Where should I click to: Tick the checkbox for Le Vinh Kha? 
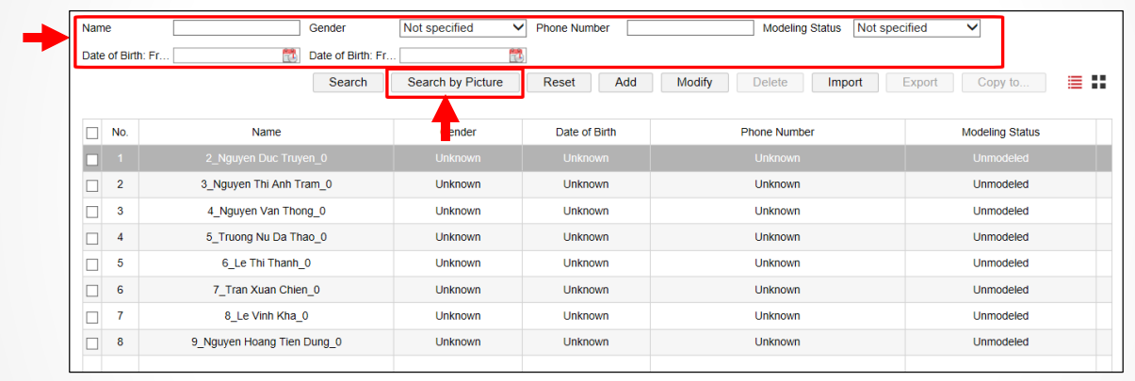pyautogui.click(x=92, y=317)
